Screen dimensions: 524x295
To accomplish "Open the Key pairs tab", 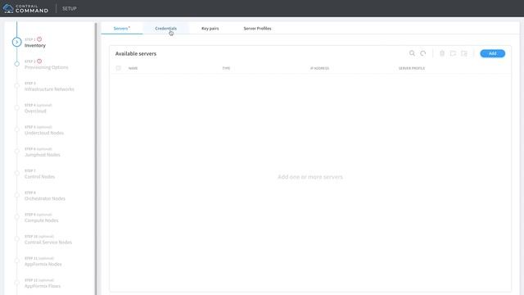I will coord(210,29).
